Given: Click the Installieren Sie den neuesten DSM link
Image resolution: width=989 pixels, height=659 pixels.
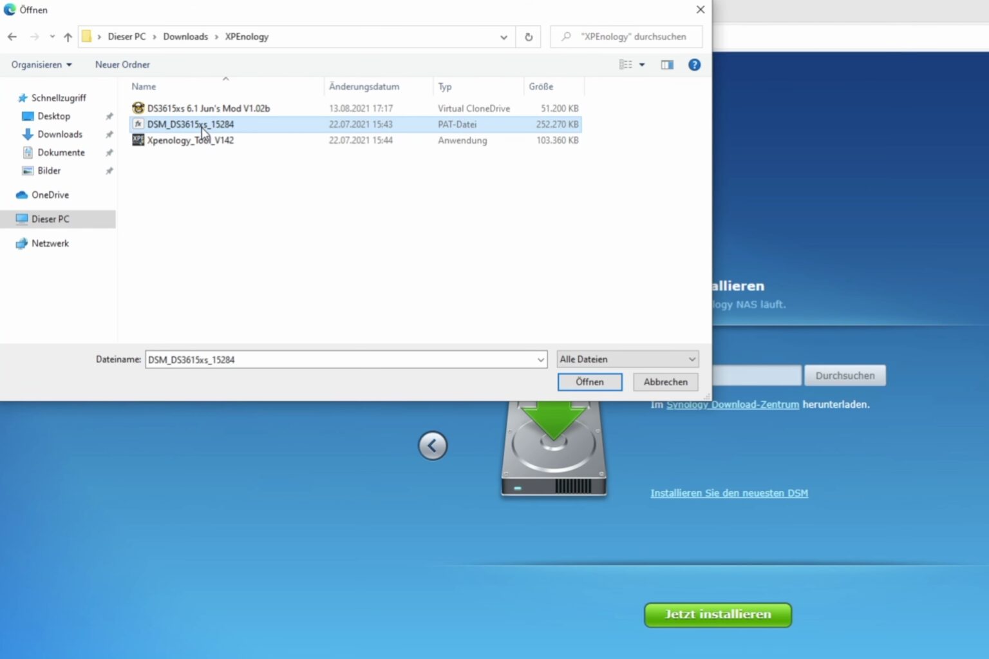Looking at the screenshot, I should click(x=728, y=492).
